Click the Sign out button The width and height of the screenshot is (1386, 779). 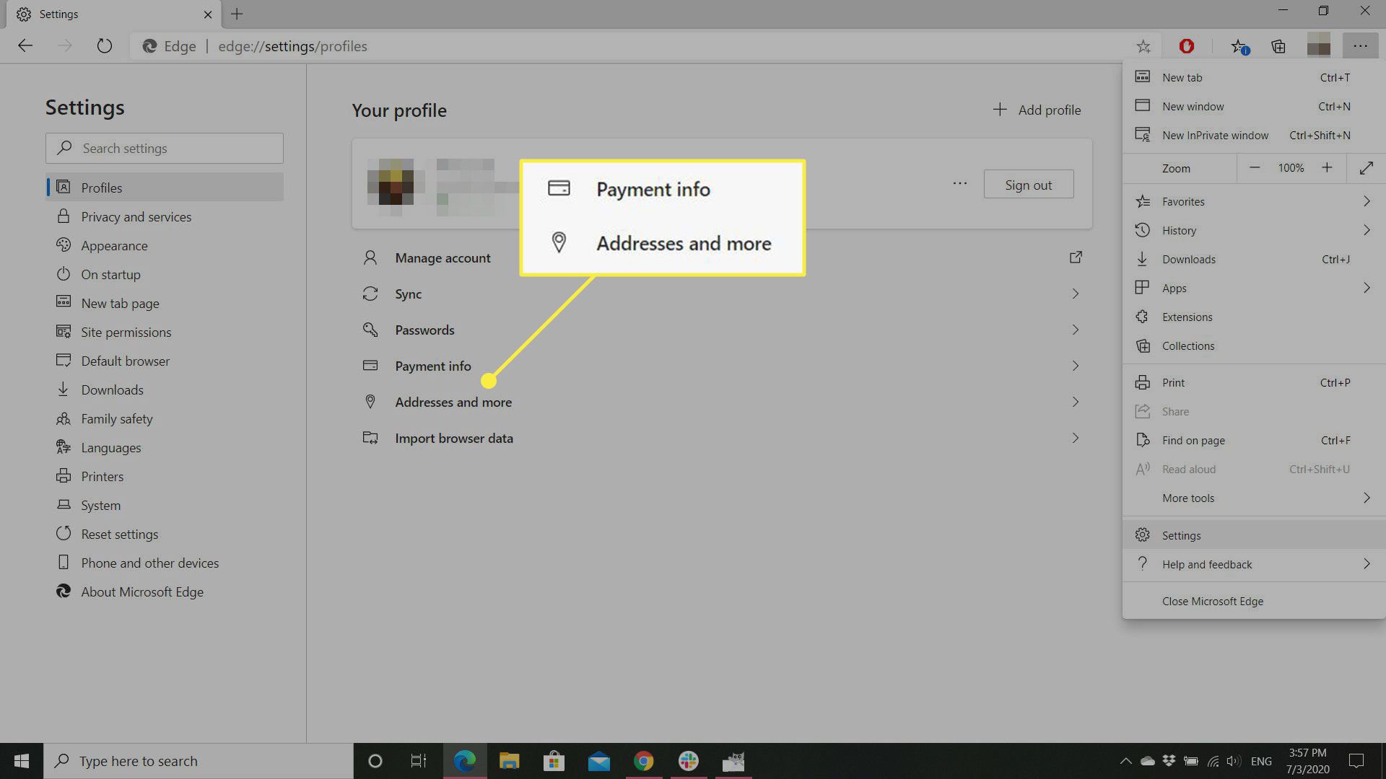tap(1028, 185)
